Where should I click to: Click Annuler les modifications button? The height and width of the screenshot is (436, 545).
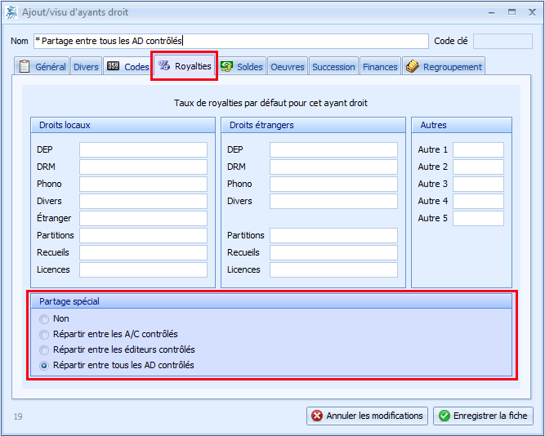367,416
